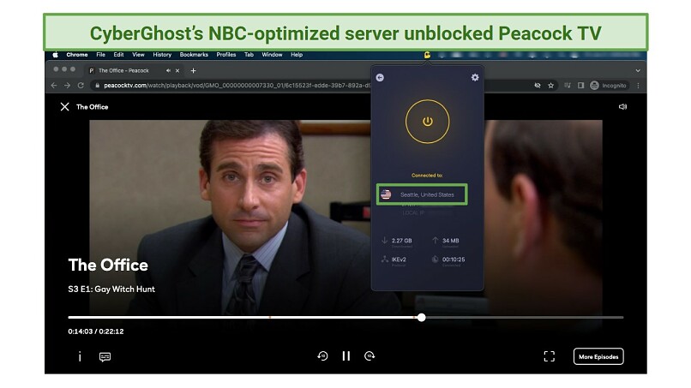This screenshot has width=691, height=388.
Task: Mute the Peacock player volume
Action: pyautogui.click(x=622, y=106)
